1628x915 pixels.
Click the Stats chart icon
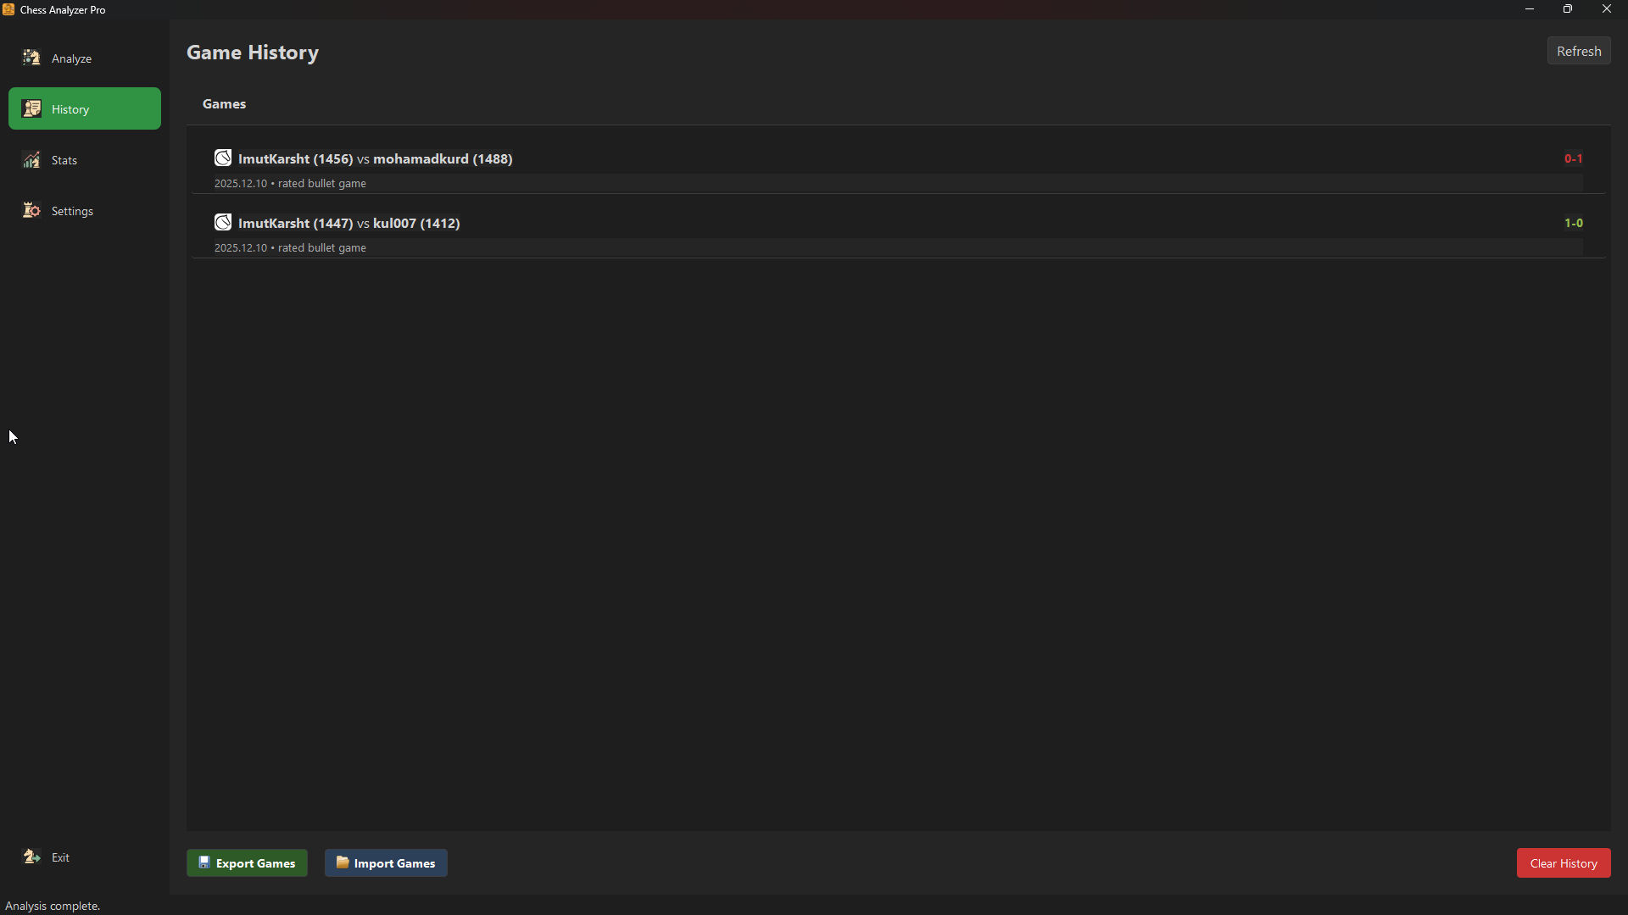click(x=31, y=159)
